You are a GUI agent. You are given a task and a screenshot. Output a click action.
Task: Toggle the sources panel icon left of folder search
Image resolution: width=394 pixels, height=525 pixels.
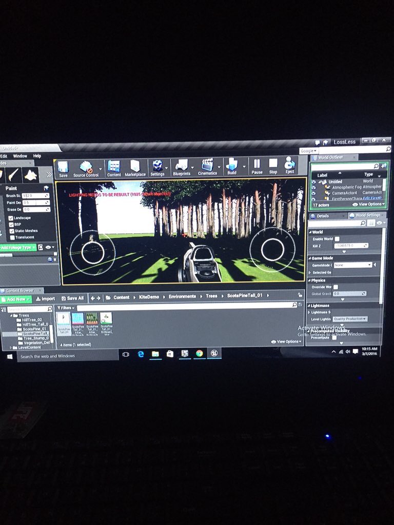[x=4, y=310]
